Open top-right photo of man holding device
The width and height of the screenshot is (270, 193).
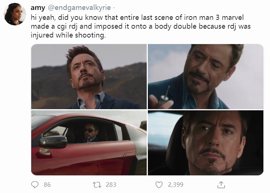point(205,77)
